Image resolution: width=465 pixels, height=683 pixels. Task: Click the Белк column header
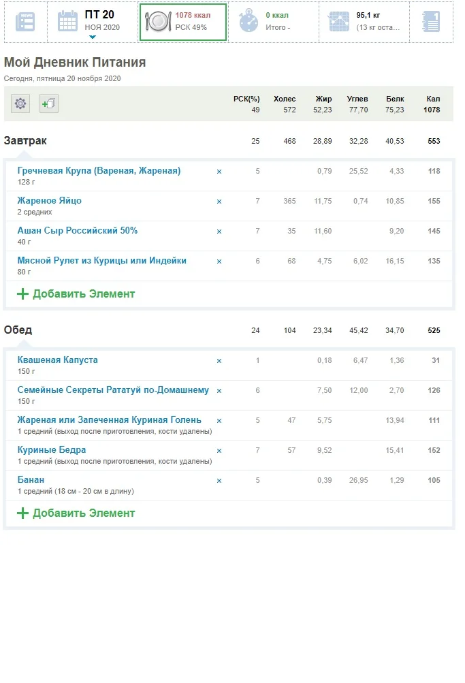tap(395, 99)
